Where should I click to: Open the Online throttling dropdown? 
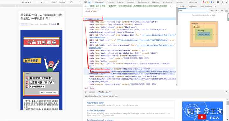point(63,2)
